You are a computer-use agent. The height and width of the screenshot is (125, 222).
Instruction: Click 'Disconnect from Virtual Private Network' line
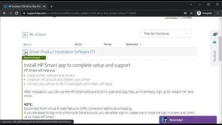coord(78,109)
